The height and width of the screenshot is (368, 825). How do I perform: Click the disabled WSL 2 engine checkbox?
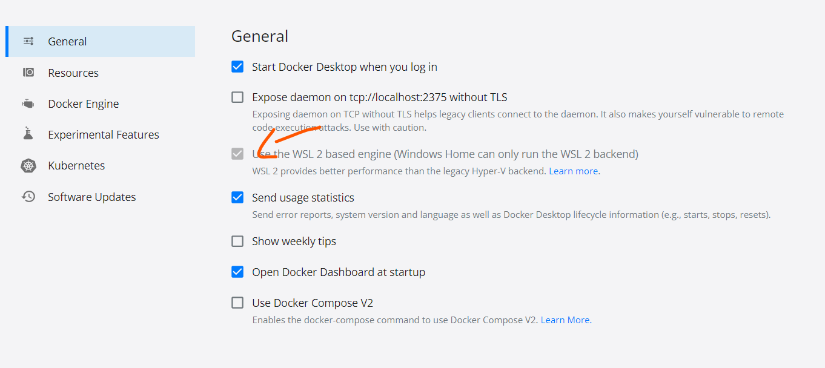[x=237, y=154]
